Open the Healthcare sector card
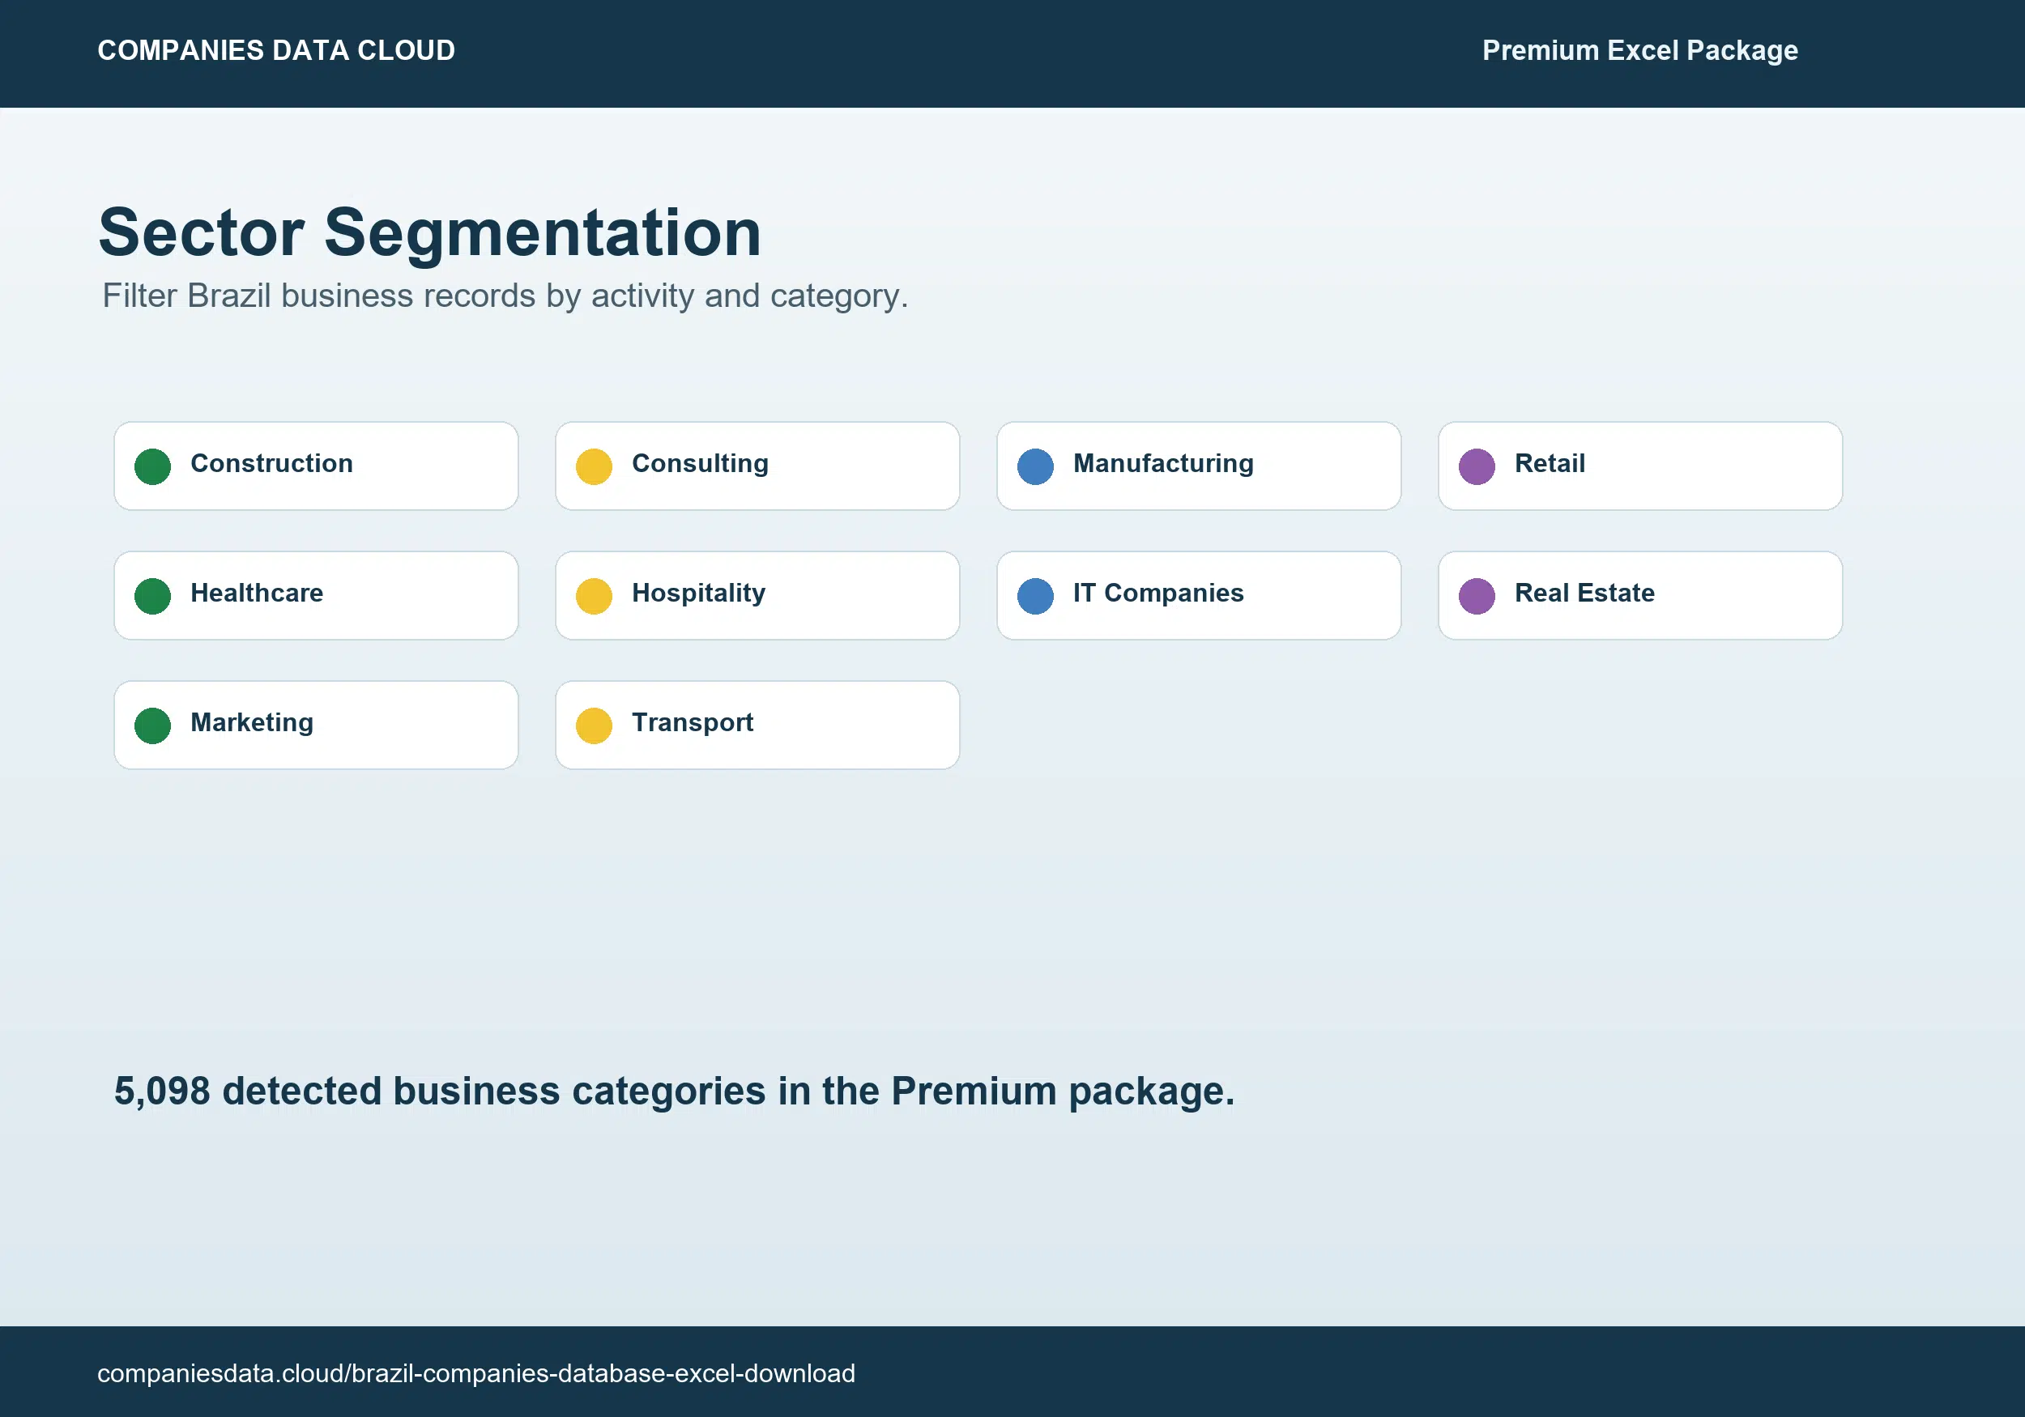 click(316, 595)
